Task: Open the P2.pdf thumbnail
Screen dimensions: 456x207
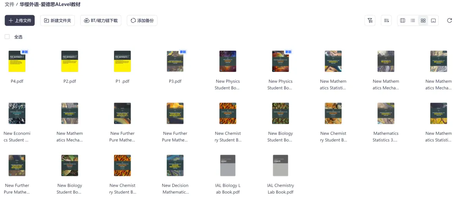Action: pyautogui.click(x=70, y=61)
